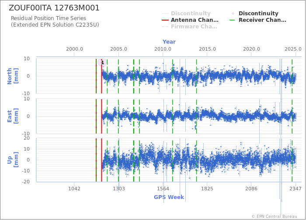Click GPS week 1564 tick label
306x220 pixels.
click(163, 189)
